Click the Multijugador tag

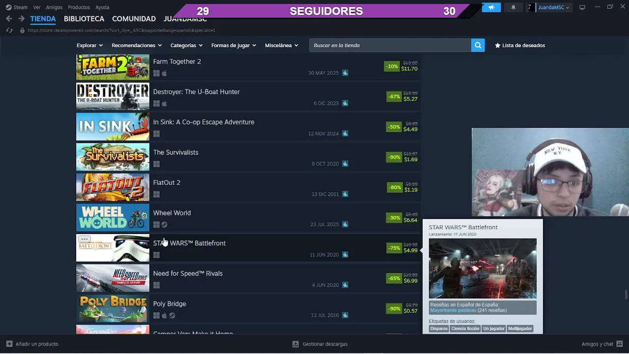click(x=520, y=328)
